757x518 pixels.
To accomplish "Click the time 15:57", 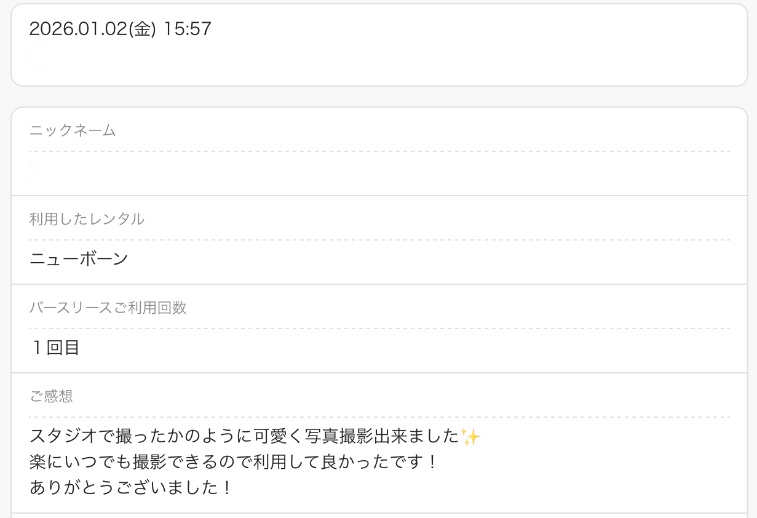I will (x=188, y=28).
